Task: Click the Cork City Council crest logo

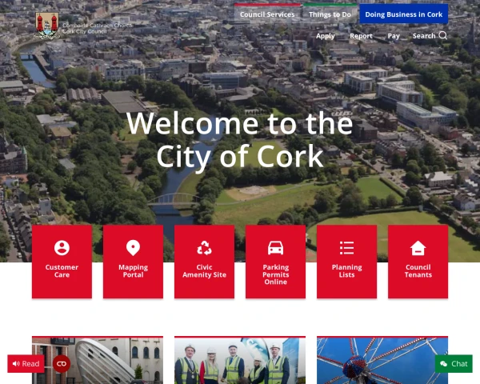Action: [47, 26]
